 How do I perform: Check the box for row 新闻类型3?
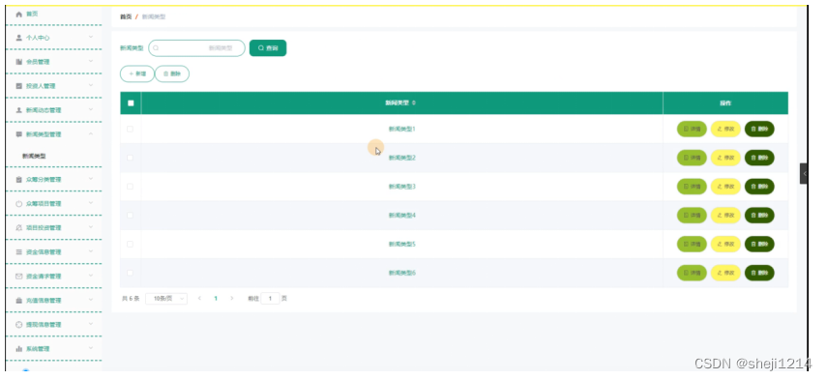pyautogui.click(x=131, y=187)
